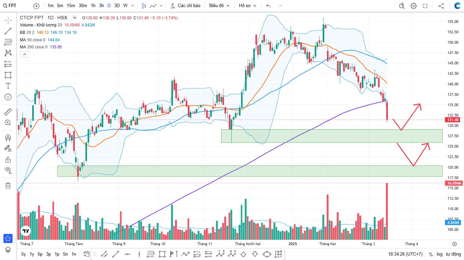
Task: Set the range to 5y
Action: pos(23,254)
